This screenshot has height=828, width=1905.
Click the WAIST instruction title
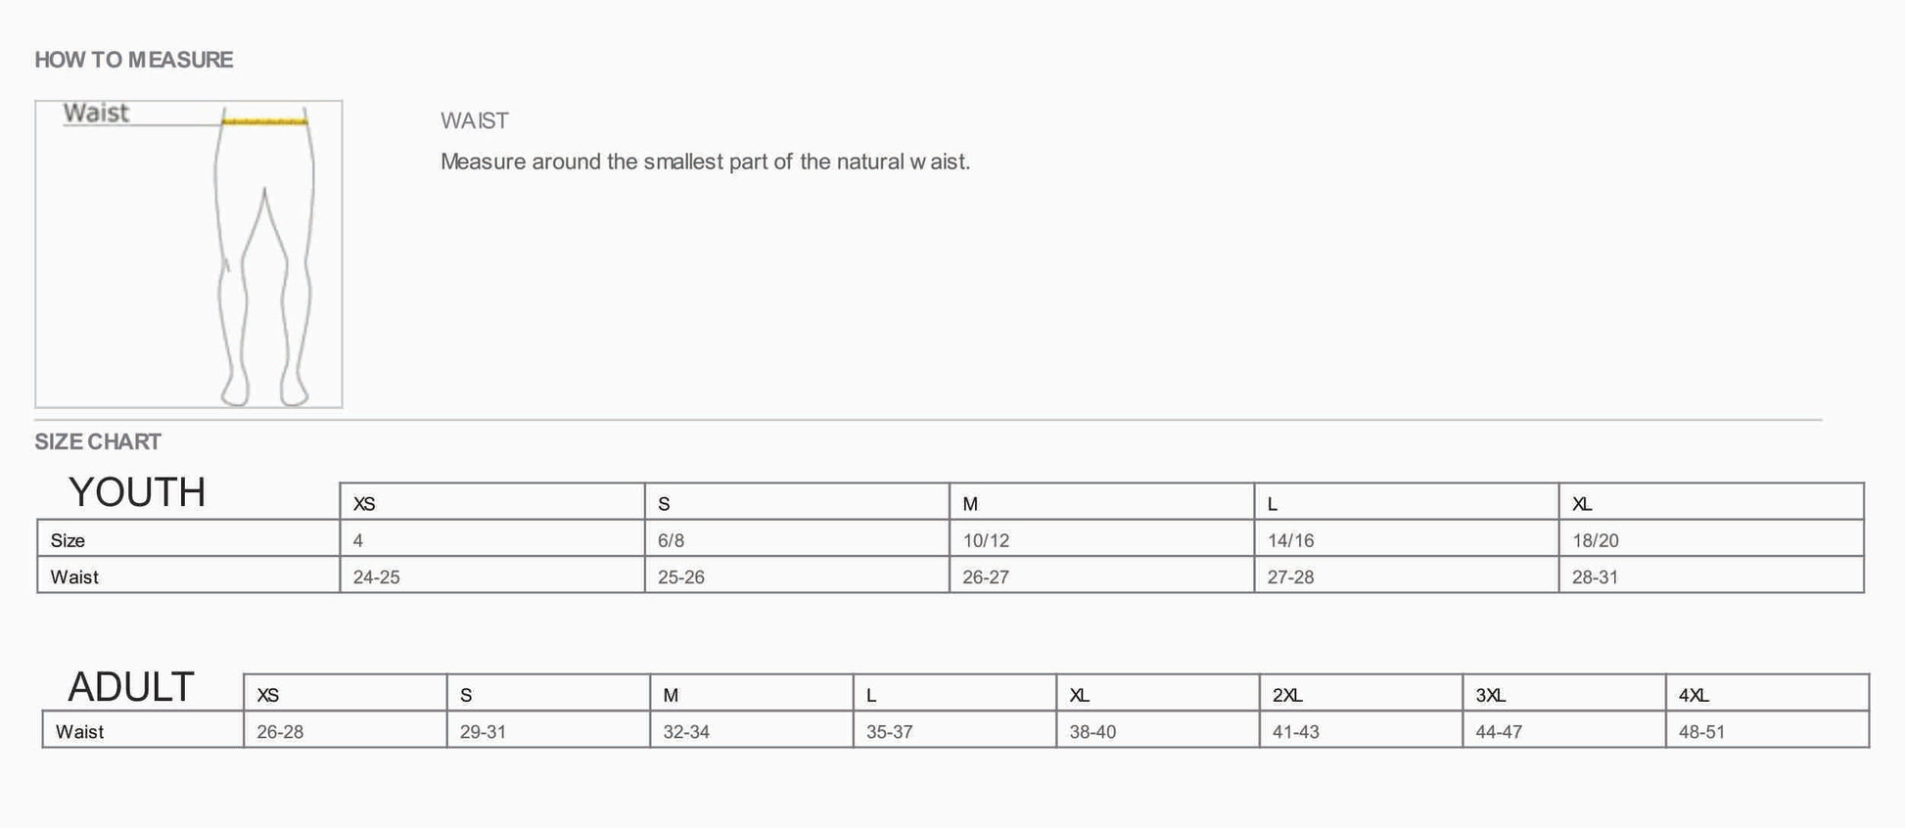point(475,120)
